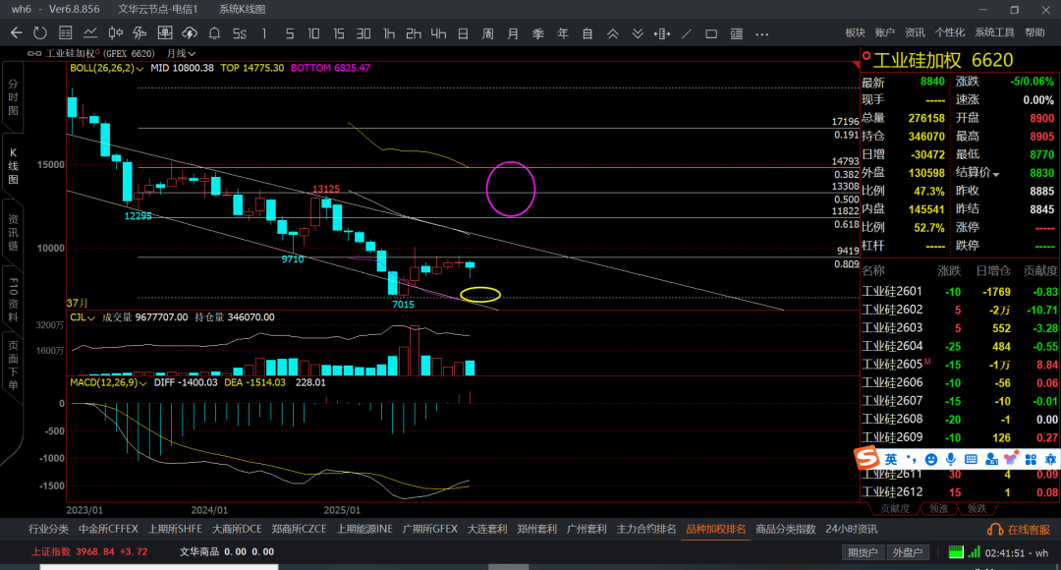Image resolution: width=1061 pixels, height=570 pixels.
Task: Open the 系统工具 menu
Action: click(x=994, y=32)
